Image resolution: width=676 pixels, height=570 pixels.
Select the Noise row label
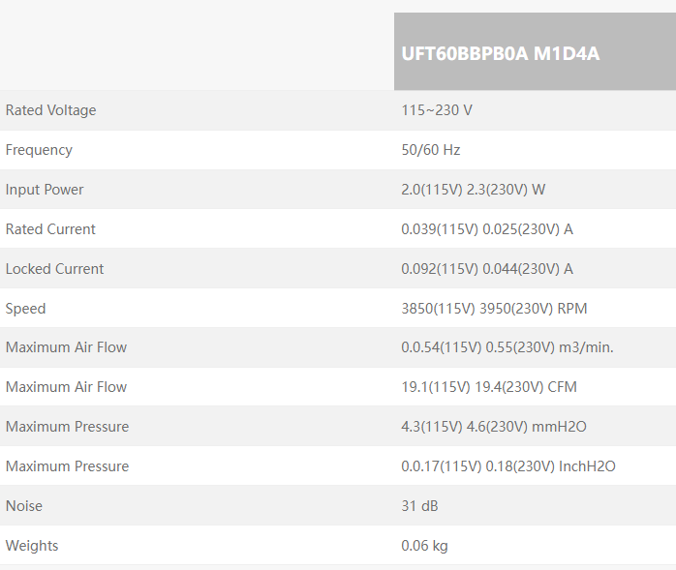tap(24, 506)
